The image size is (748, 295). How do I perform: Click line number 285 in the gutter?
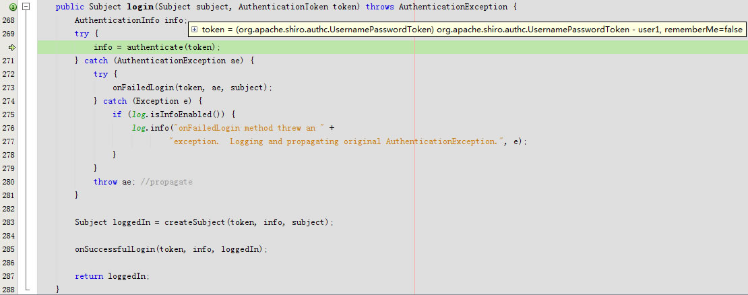[x=9, y=249]
